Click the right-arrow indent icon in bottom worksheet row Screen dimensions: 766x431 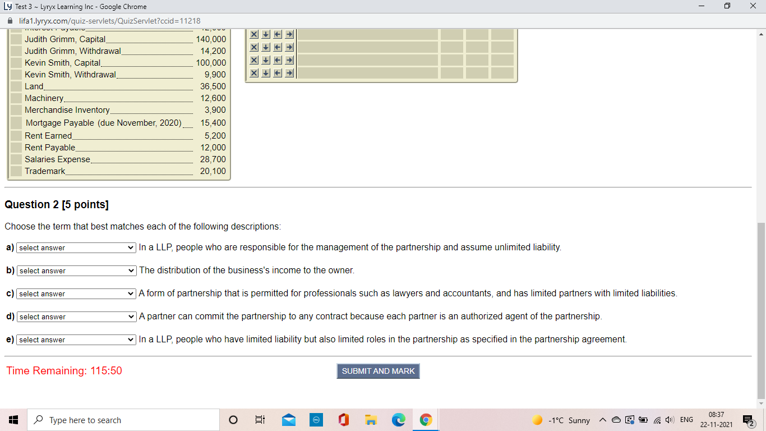pyautogui.click(x=289, y=73)
